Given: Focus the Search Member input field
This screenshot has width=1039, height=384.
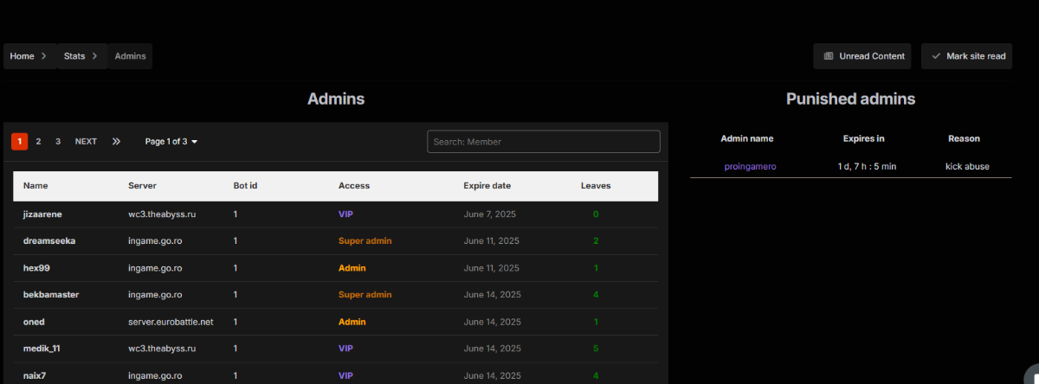Looking at the screenshot, I should pyautogui.click(x=543, y=142).
